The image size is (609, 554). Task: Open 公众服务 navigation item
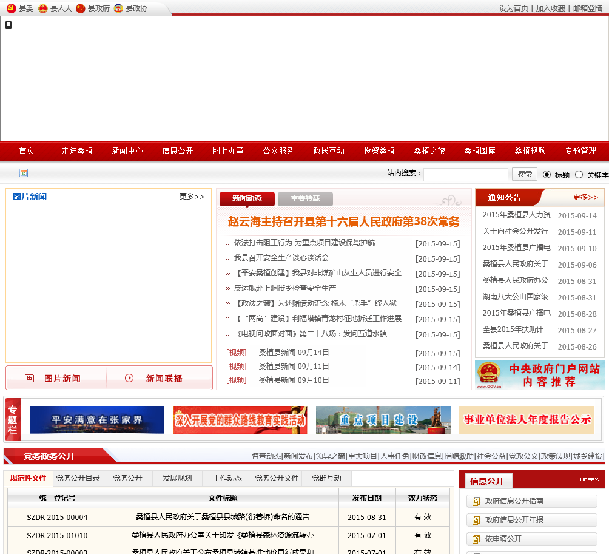pyautogui.click(x=278, y=150)
